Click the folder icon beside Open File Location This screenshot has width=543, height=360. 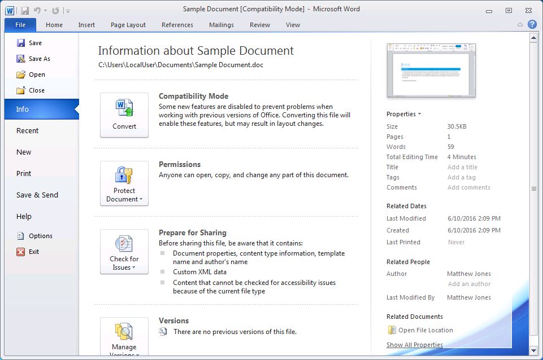[392, 330]
